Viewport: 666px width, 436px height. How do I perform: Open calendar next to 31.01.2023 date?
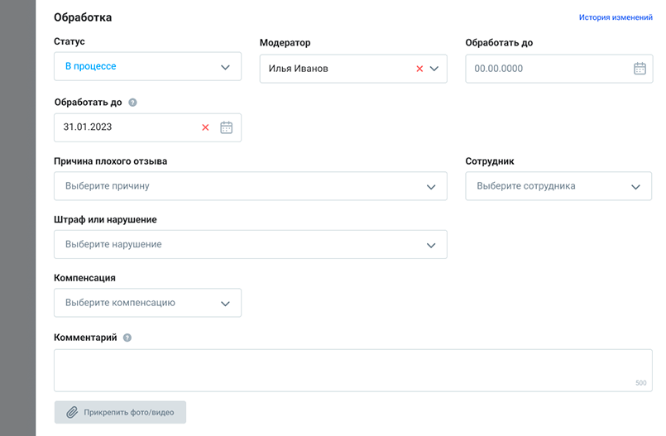click(x=227, y=127)
